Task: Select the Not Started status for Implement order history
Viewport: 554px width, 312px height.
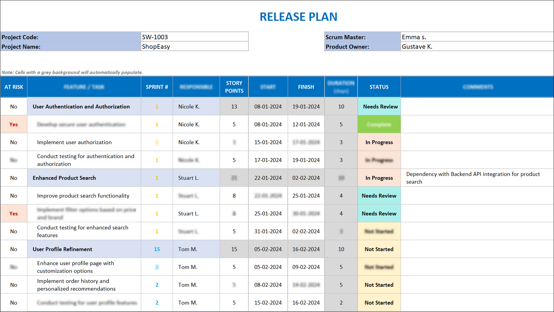Action: [379, 285]
